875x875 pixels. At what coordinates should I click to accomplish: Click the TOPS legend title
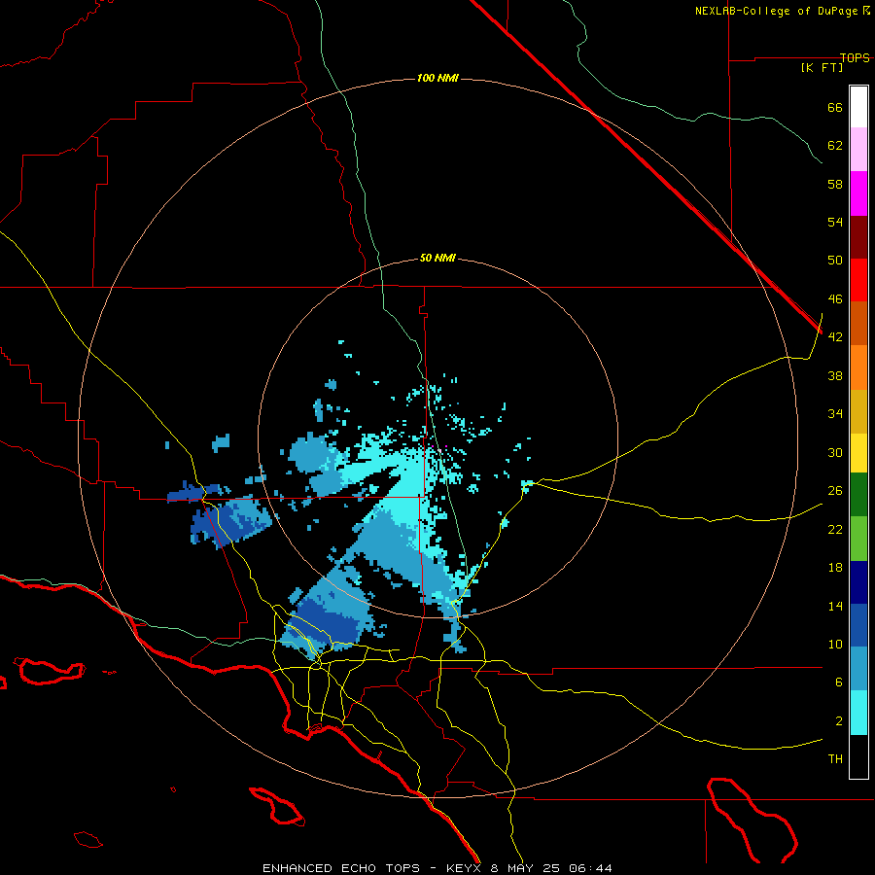pyautogui.click(x=855, y=58)
